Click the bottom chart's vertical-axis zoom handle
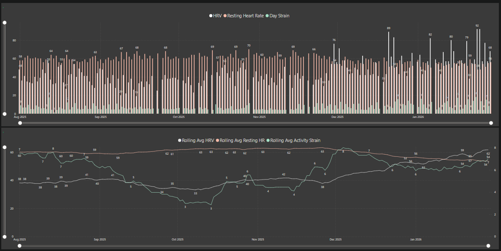This screenshot has height=251, width=501. coord(4,147)
